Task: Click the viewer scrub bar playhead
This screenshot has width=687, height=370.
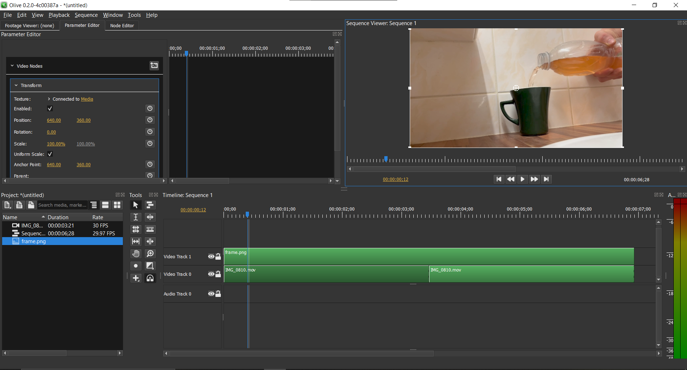Action: coord(386,159)
